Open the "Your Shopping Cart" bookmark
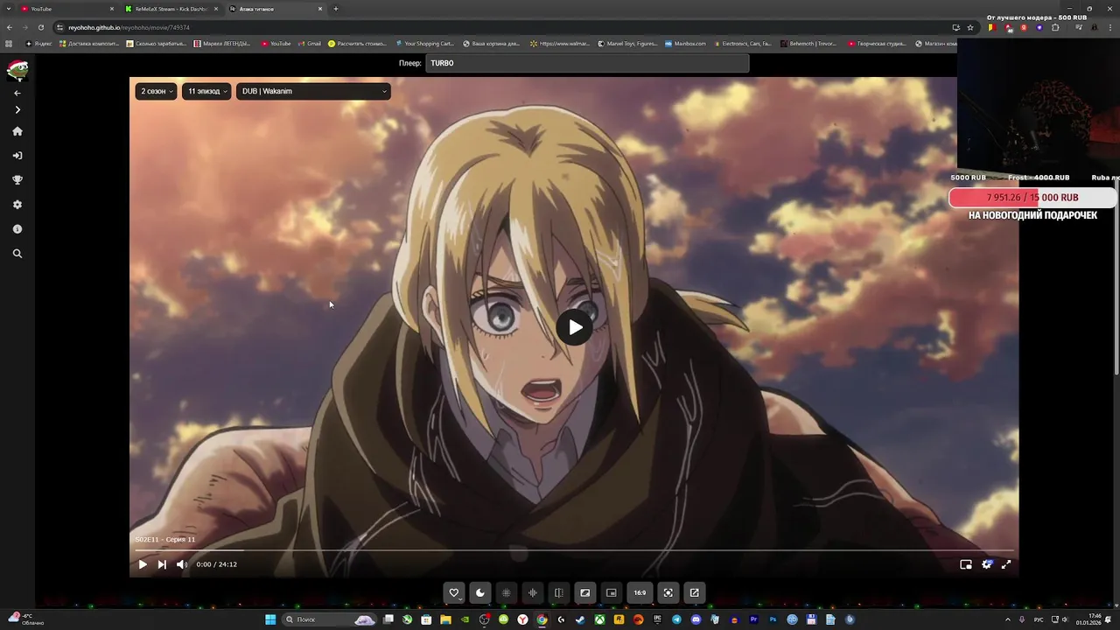Viewport: 1120px width, 630px height. tap(424, 43)
